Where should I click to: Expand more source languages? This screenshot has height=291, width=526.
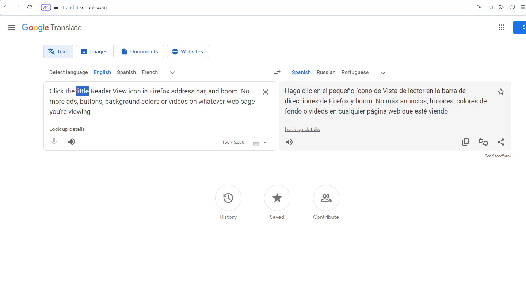[172, 73]
